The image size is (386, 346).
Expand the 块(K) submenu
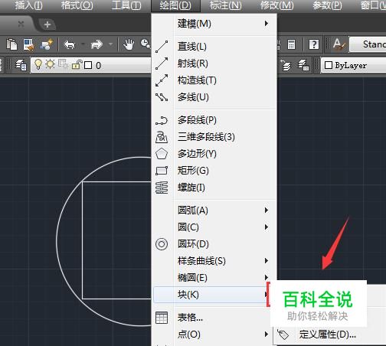211,295
